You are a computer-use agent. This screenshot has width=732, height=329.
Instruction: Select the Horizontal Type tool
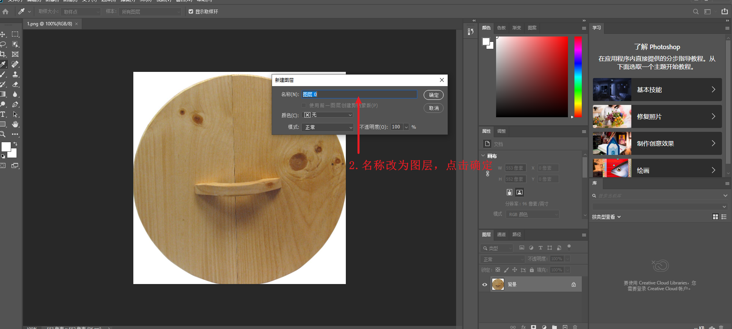click(x=3, y=114)
